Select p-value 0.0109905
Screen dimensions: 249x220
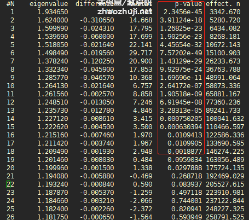185,143
